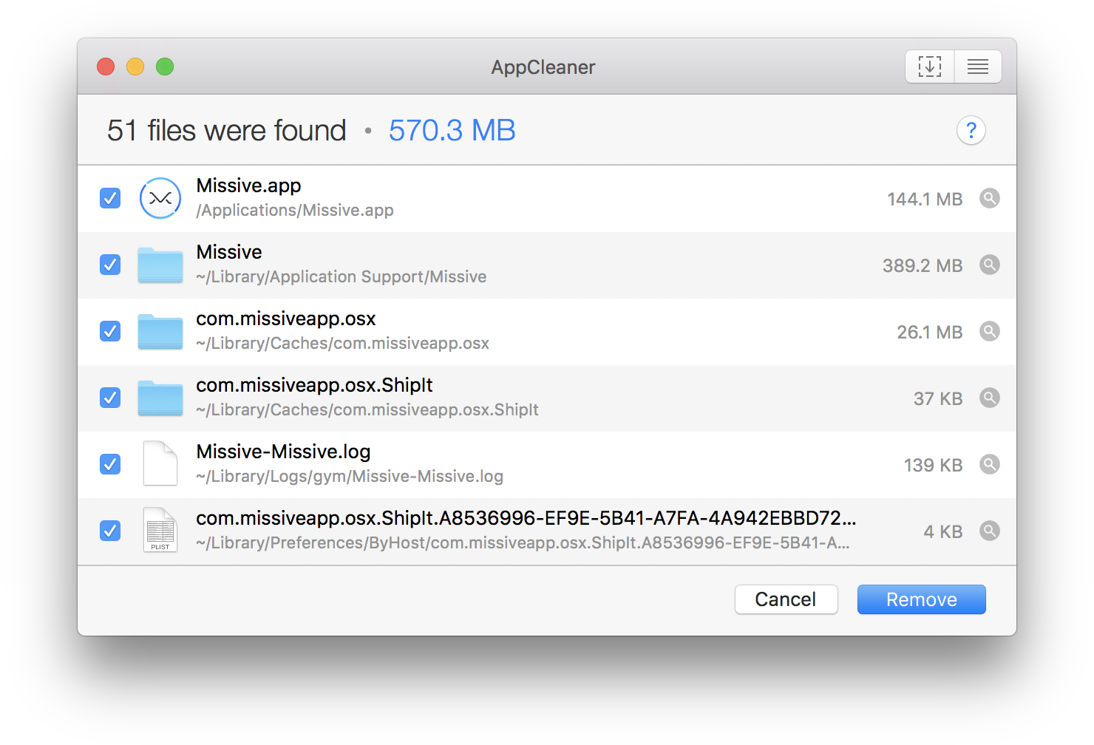Deselect the com.missiveapp.osx cache entry
Screen dimensions: 1094x745
tap(109, 331)
